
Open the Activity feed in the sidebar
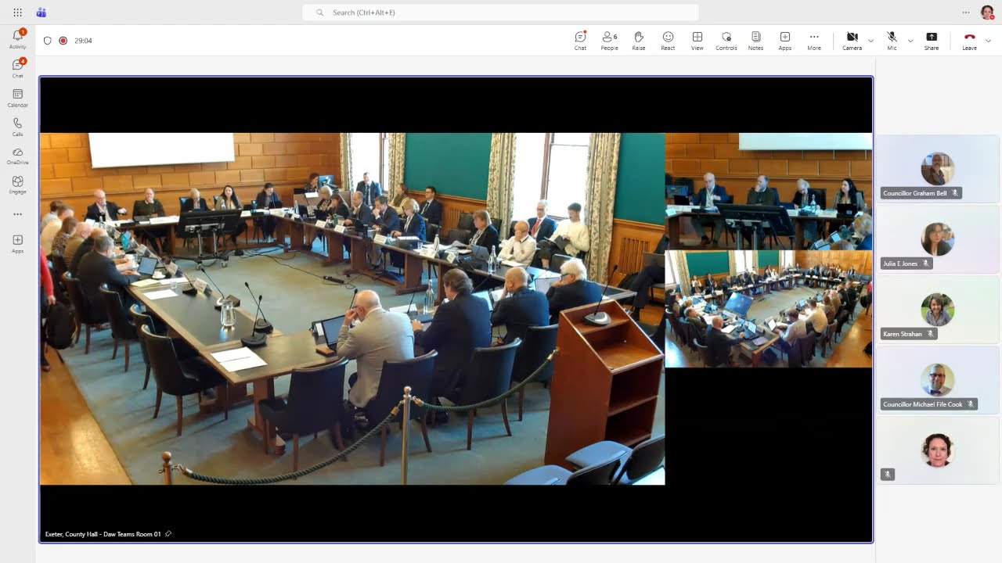pos(17,39)
